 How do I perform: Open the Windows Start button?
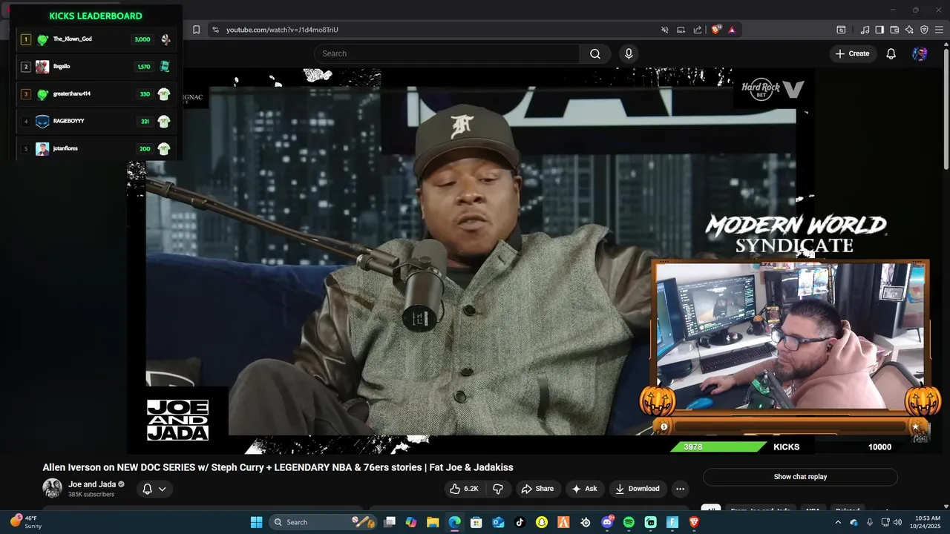click(256, 522)
